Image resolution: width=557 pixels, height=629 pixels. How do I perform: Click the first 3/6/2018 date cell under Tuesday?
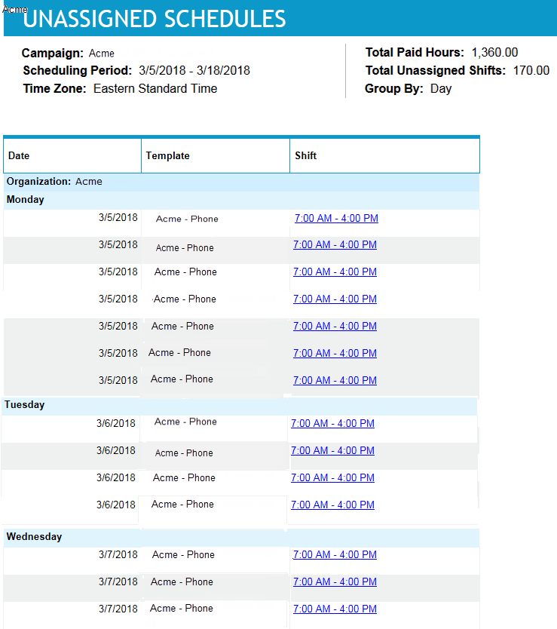pyautogui.click(x=116, y=423)
